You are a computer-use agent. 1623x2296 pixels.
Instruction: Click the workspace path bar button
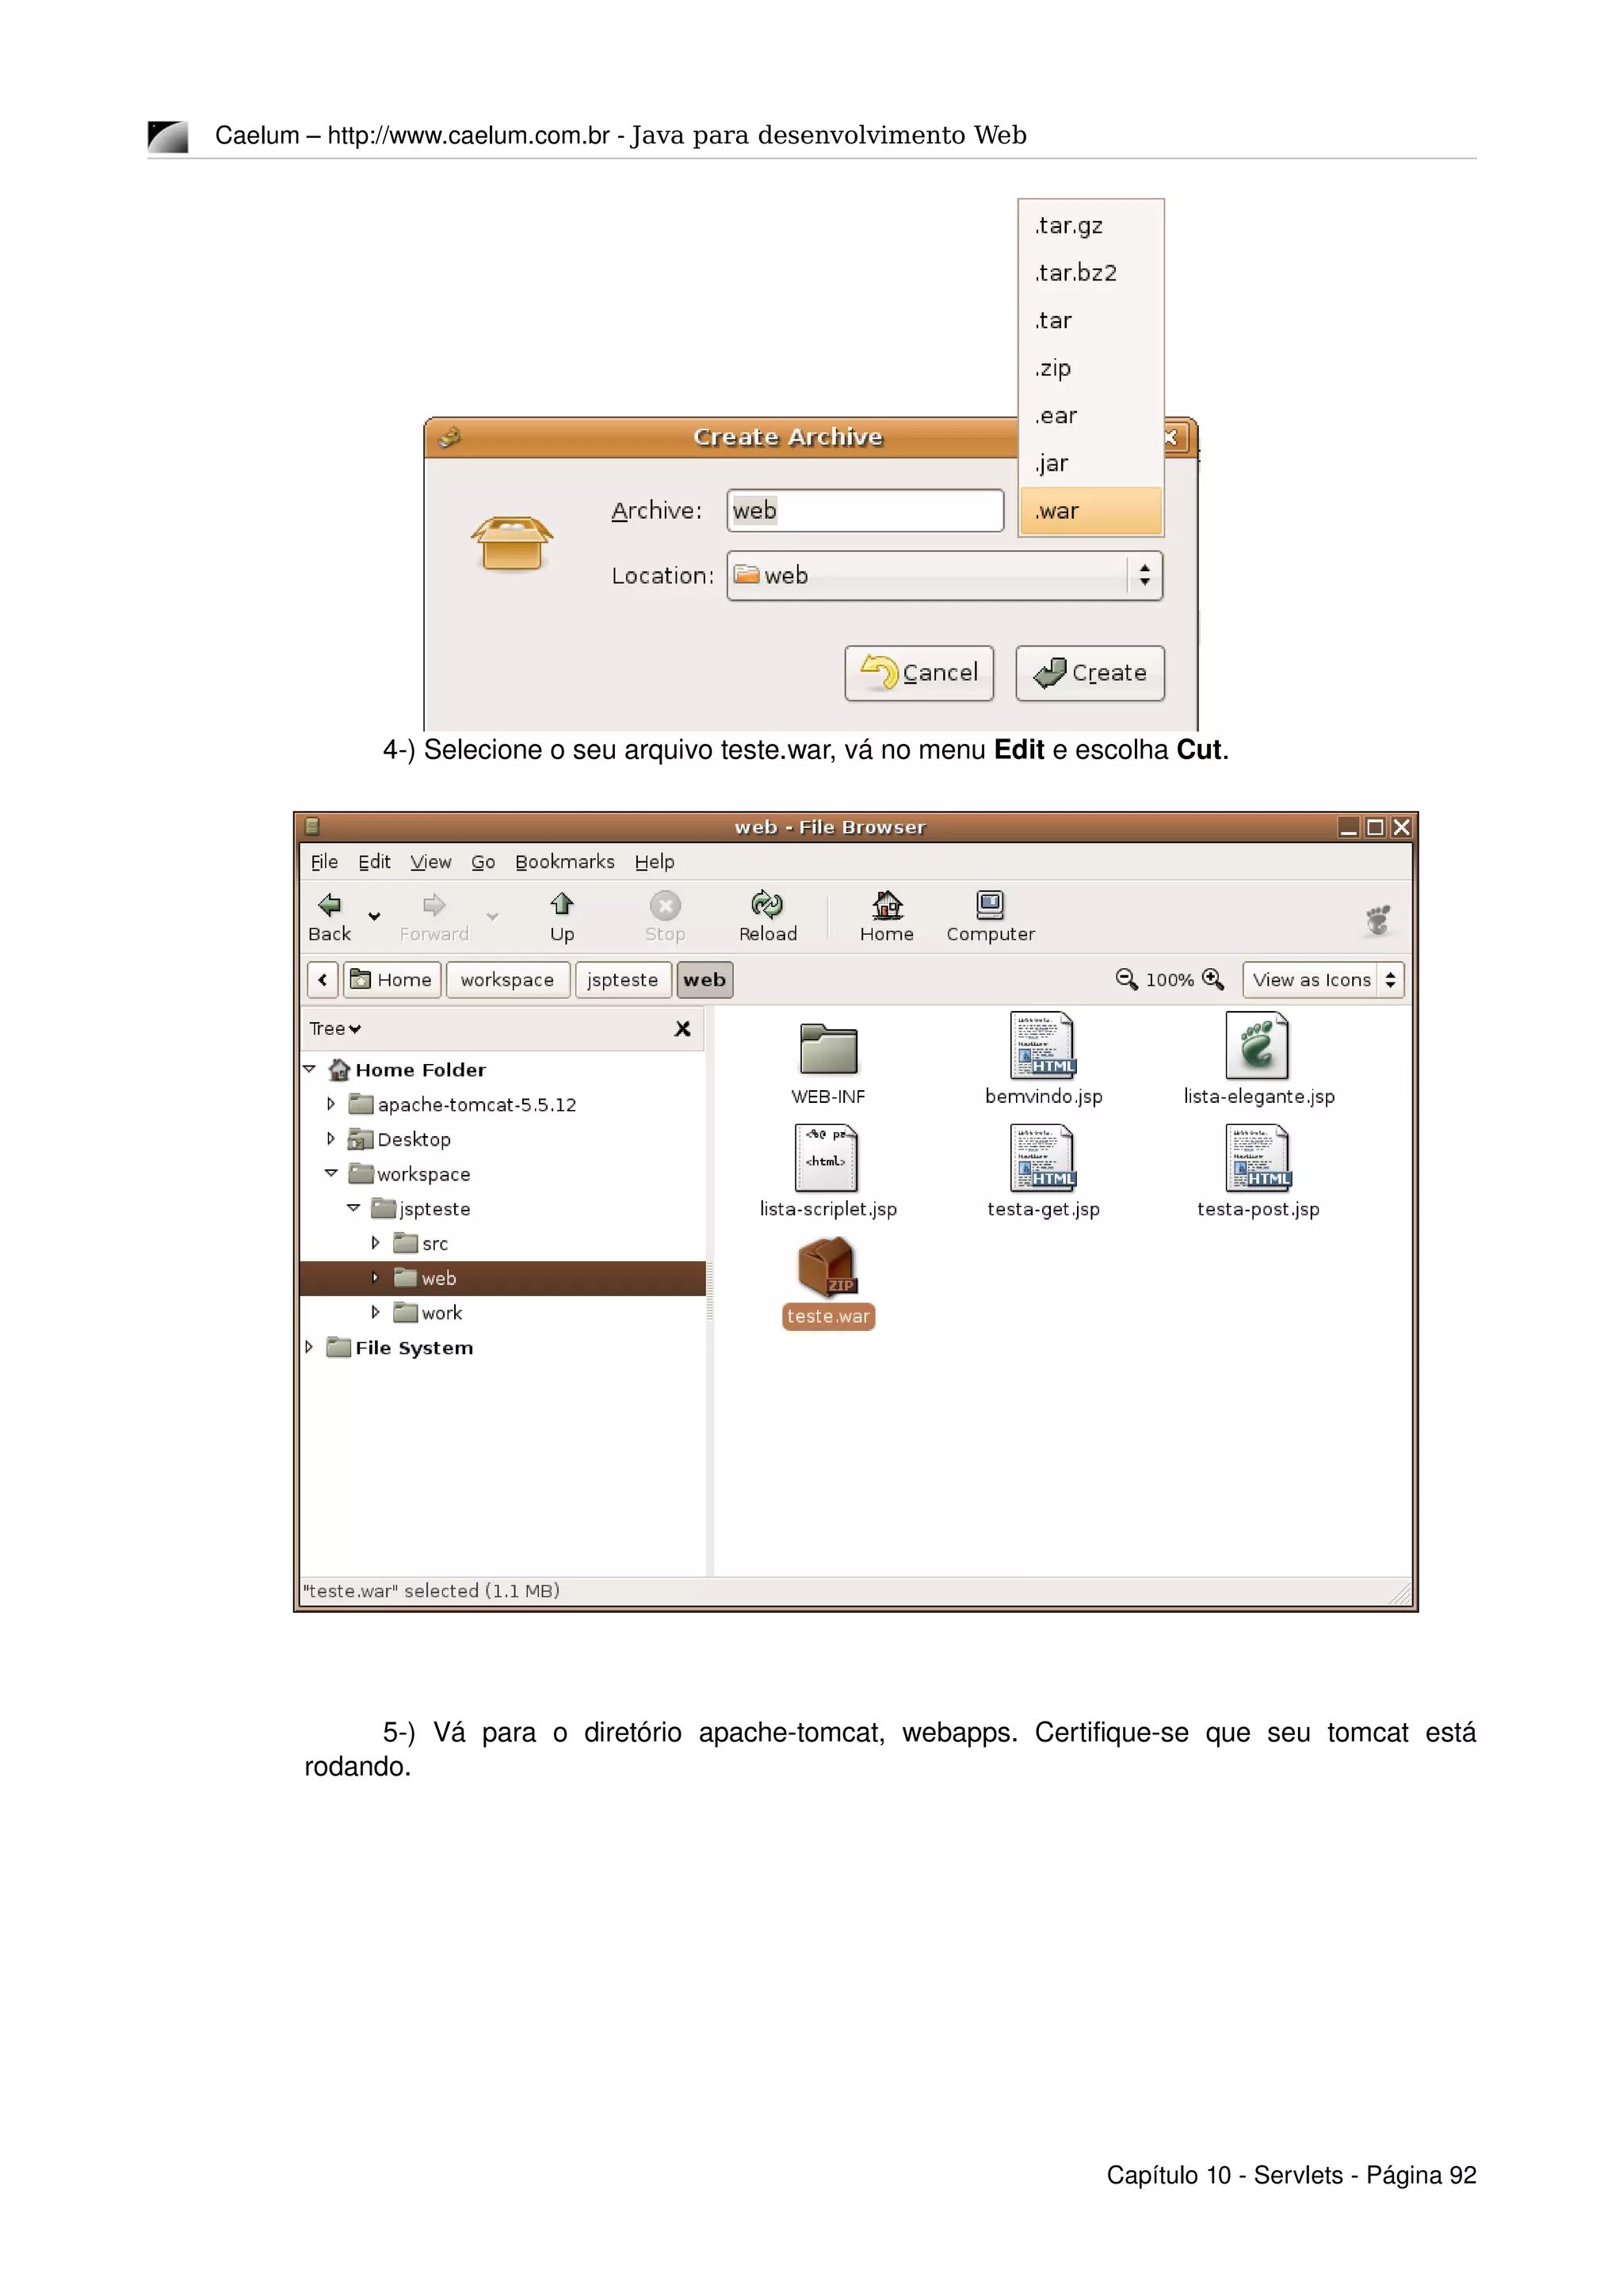click(x=508, y=980)
